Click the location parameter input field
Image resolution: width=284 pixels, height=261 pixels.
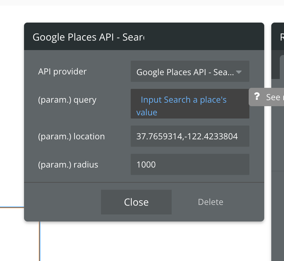click(x=190, y=136)
